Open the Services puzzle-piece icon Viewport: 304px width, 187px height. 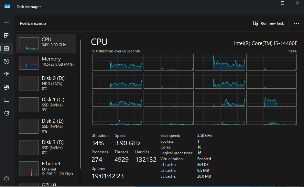click(x=6, y=113)
